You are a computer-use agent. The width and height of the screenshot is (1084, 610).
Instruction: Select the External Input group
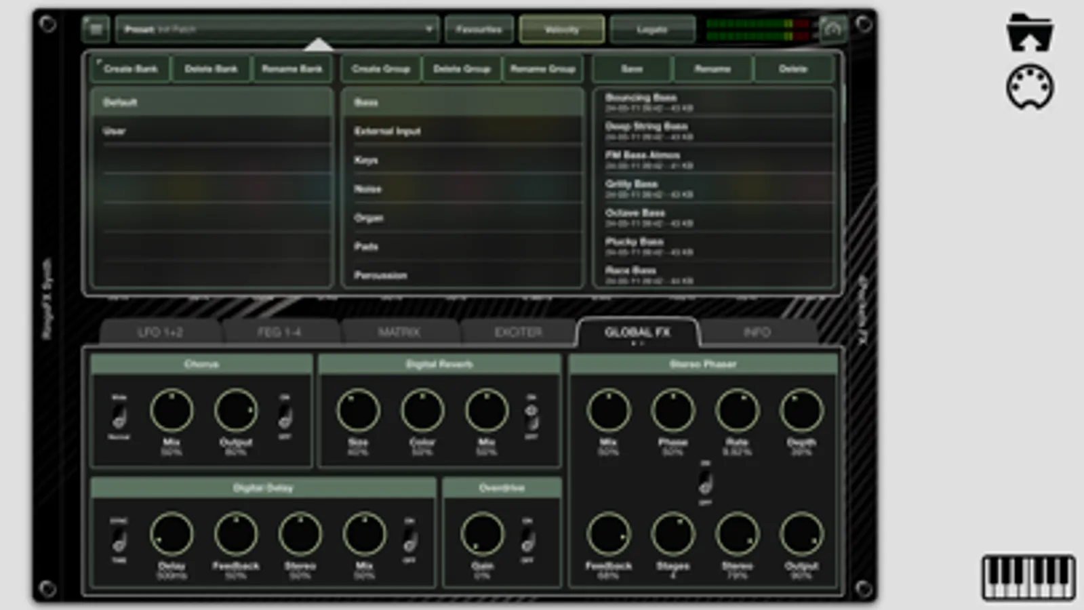click(x=462, y=131)
